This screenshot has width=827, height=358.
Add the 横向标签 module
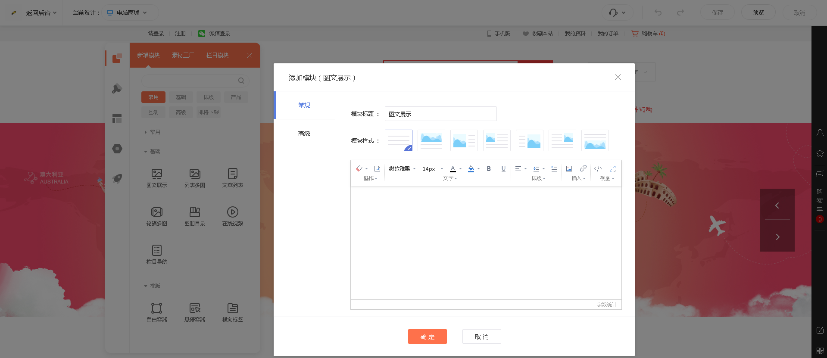click(233, 312)
